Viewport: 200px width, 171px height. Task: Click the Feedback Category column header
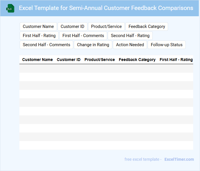137,60
